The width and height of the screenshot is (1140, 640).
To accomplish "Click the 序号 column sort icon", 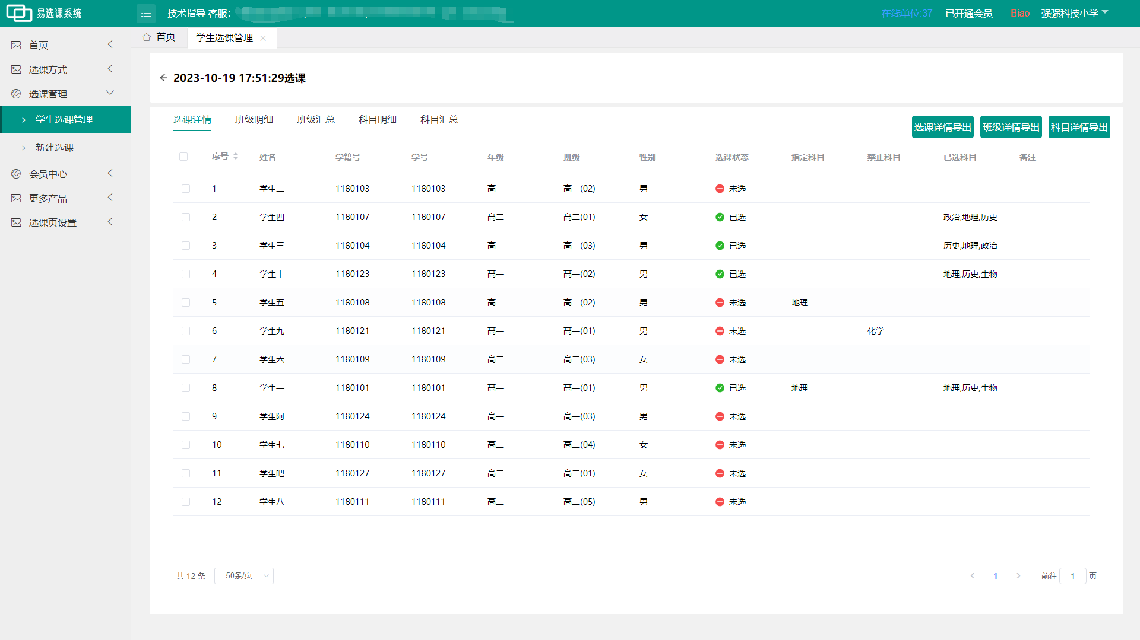I will click(236, 157).
